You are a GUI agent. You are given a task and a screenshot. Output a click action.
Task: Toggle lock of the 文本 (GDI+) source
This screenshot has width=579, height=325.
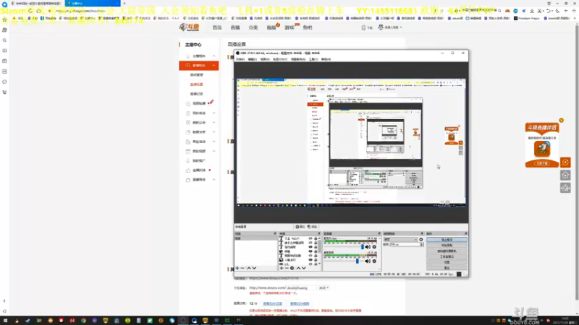tap(316, 239)
